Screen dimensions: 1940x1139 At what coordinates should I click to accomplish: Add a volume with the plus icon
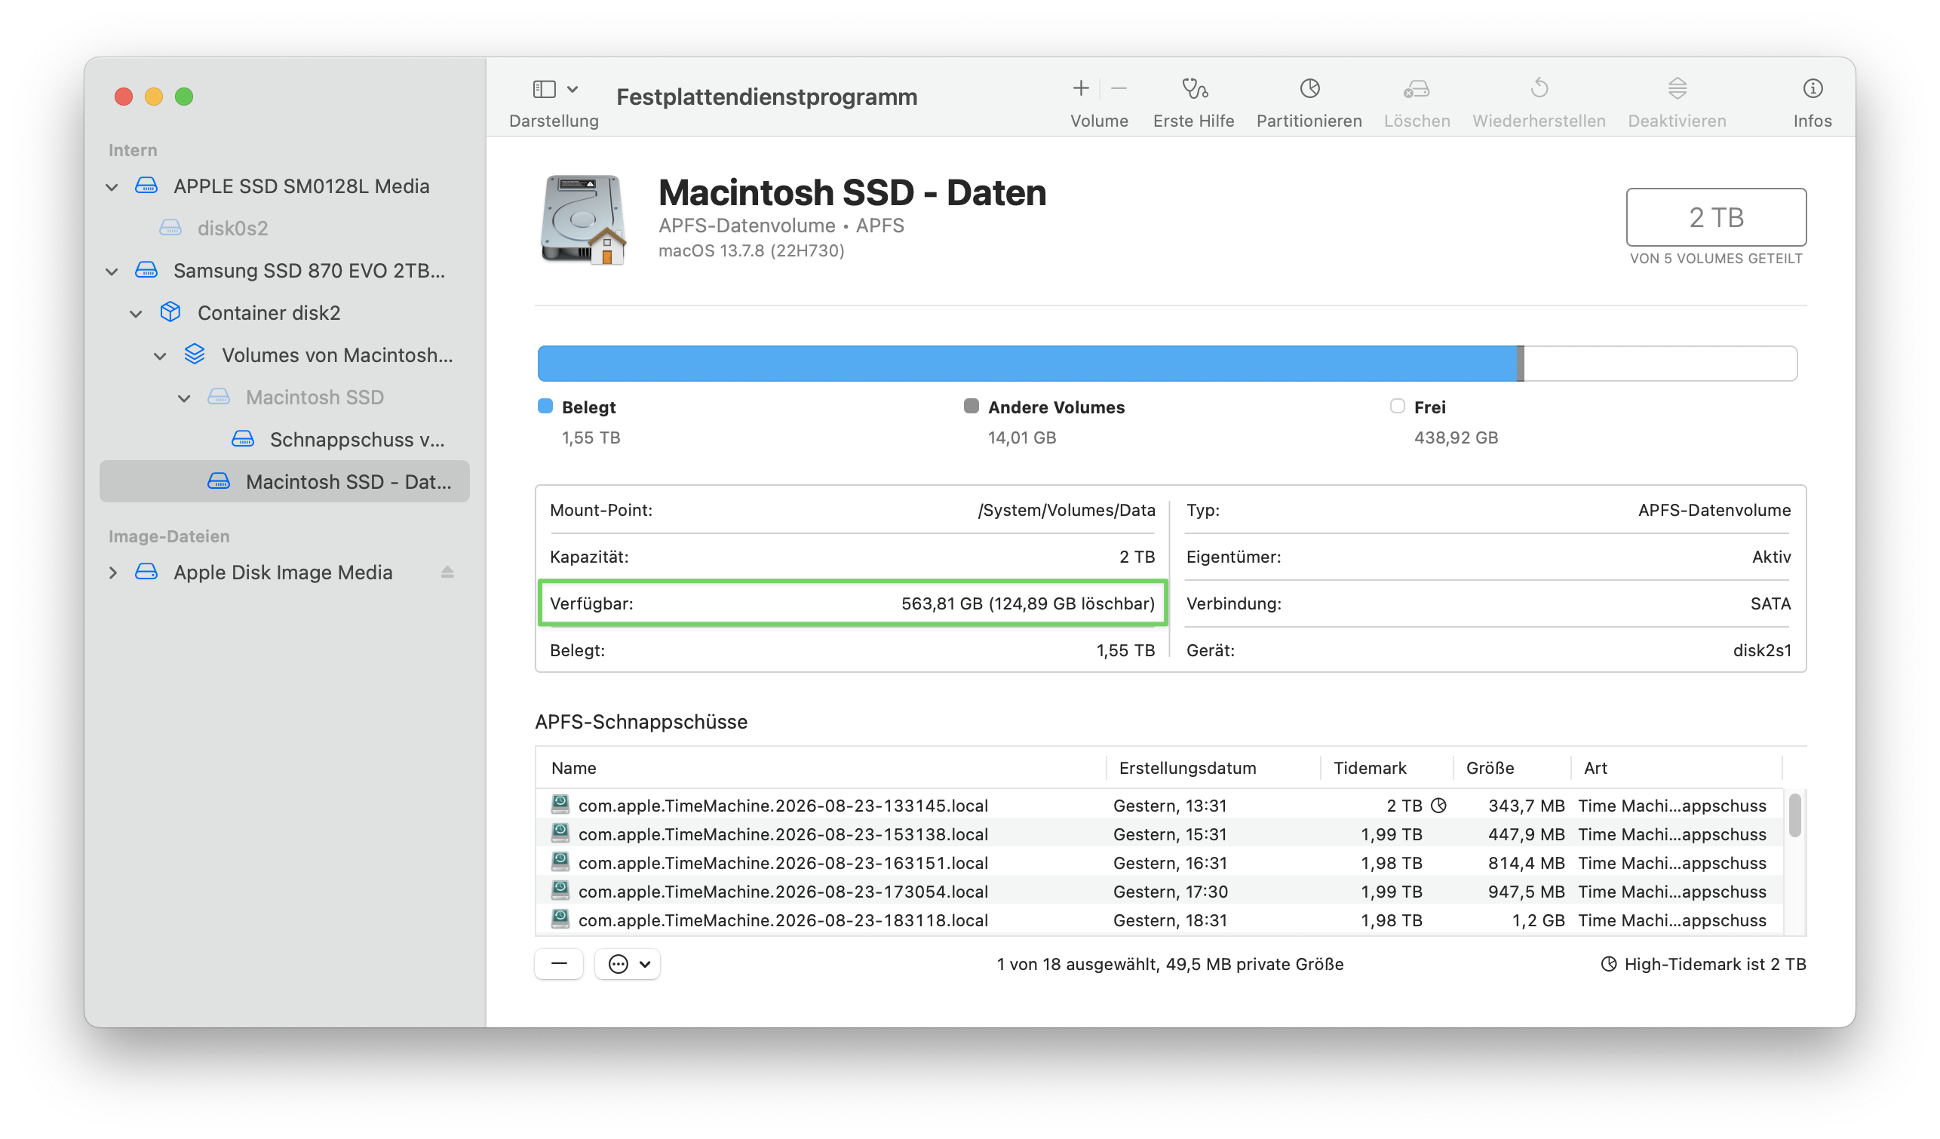(x=1081, y=88)
